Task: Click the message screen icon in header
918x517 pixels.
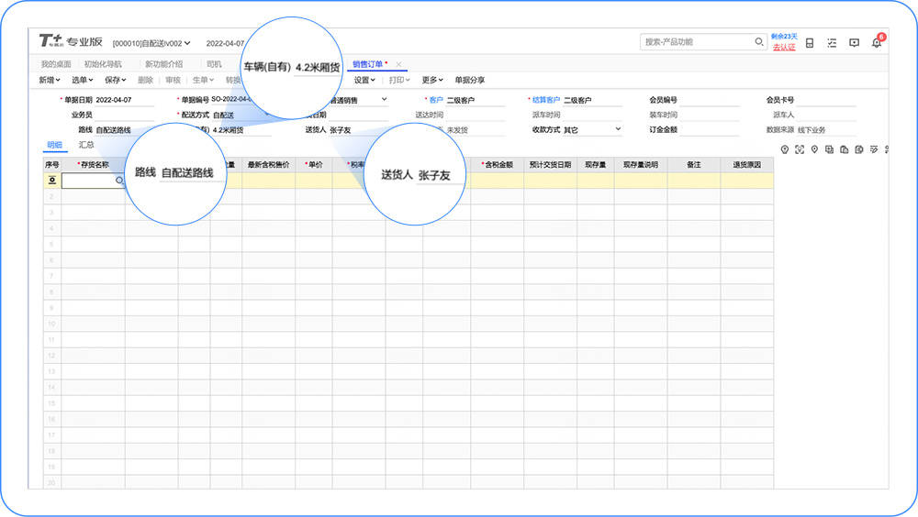Action: click(854, 43)
